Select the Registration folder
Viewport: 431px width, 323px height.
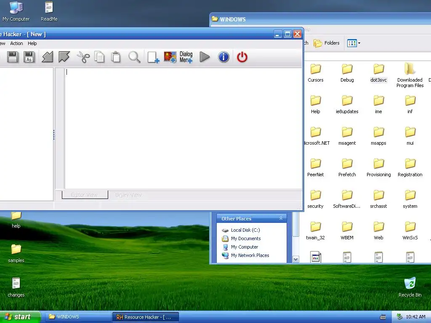(x=410, y=167)
